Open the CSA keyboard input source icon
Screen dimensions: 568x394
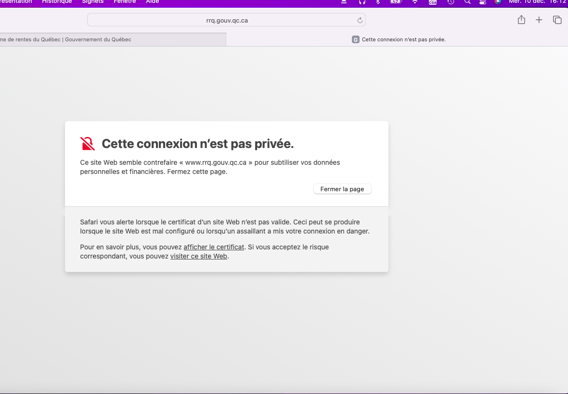(433, 2)
